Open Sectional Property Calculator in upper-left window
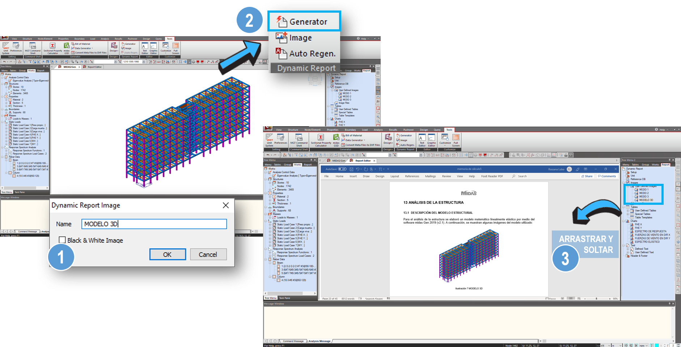The width and height of the screenshot is (681, 347). point(53,48)
